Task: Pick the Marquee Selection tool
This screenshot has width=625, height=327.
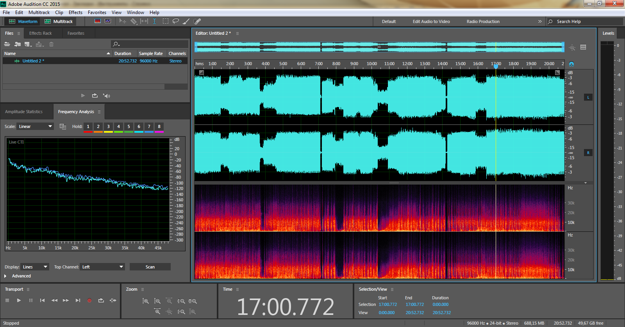Action: pyautogui.click(x=166, y=21)
